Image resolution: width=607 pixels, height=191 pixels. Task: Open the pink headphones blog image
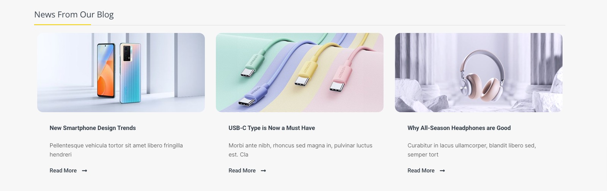pyautogui.click(x=479, y=72)
